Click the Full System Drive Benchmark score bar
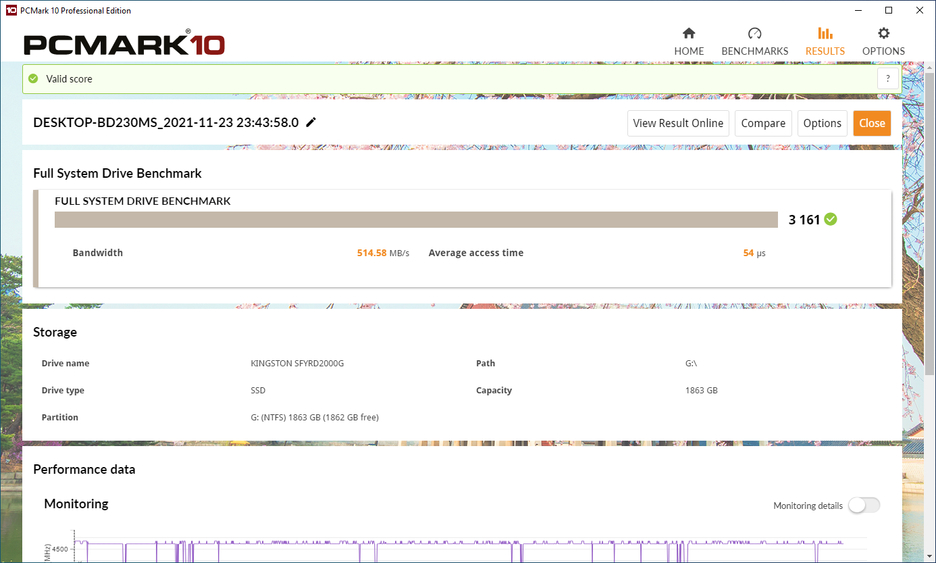The width and height of the screenshot is (936, 563). click(417, 220)
